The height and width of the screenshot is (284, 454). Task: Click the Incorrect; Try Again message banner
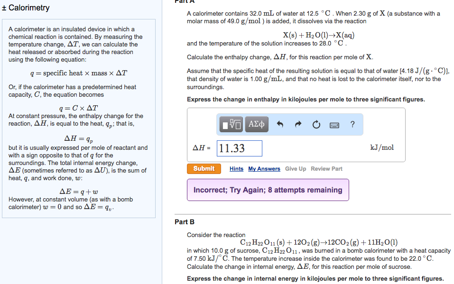[x=268, y=189]
